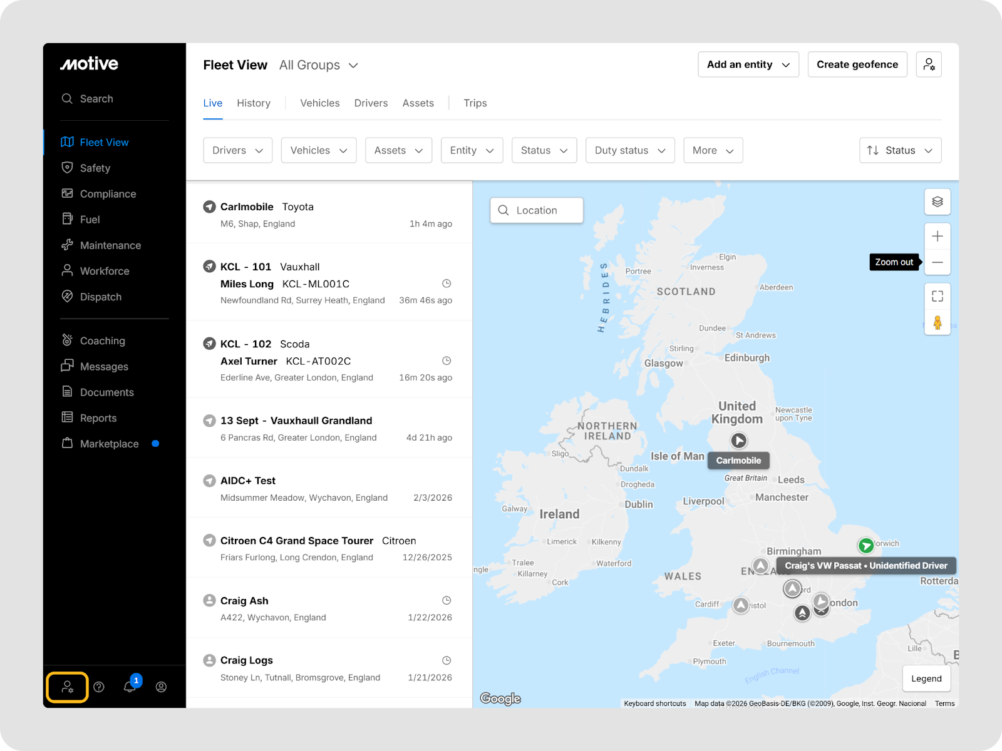Open the help question mark icon
This screenshot has height=751, width=1002.
[99, 687]
